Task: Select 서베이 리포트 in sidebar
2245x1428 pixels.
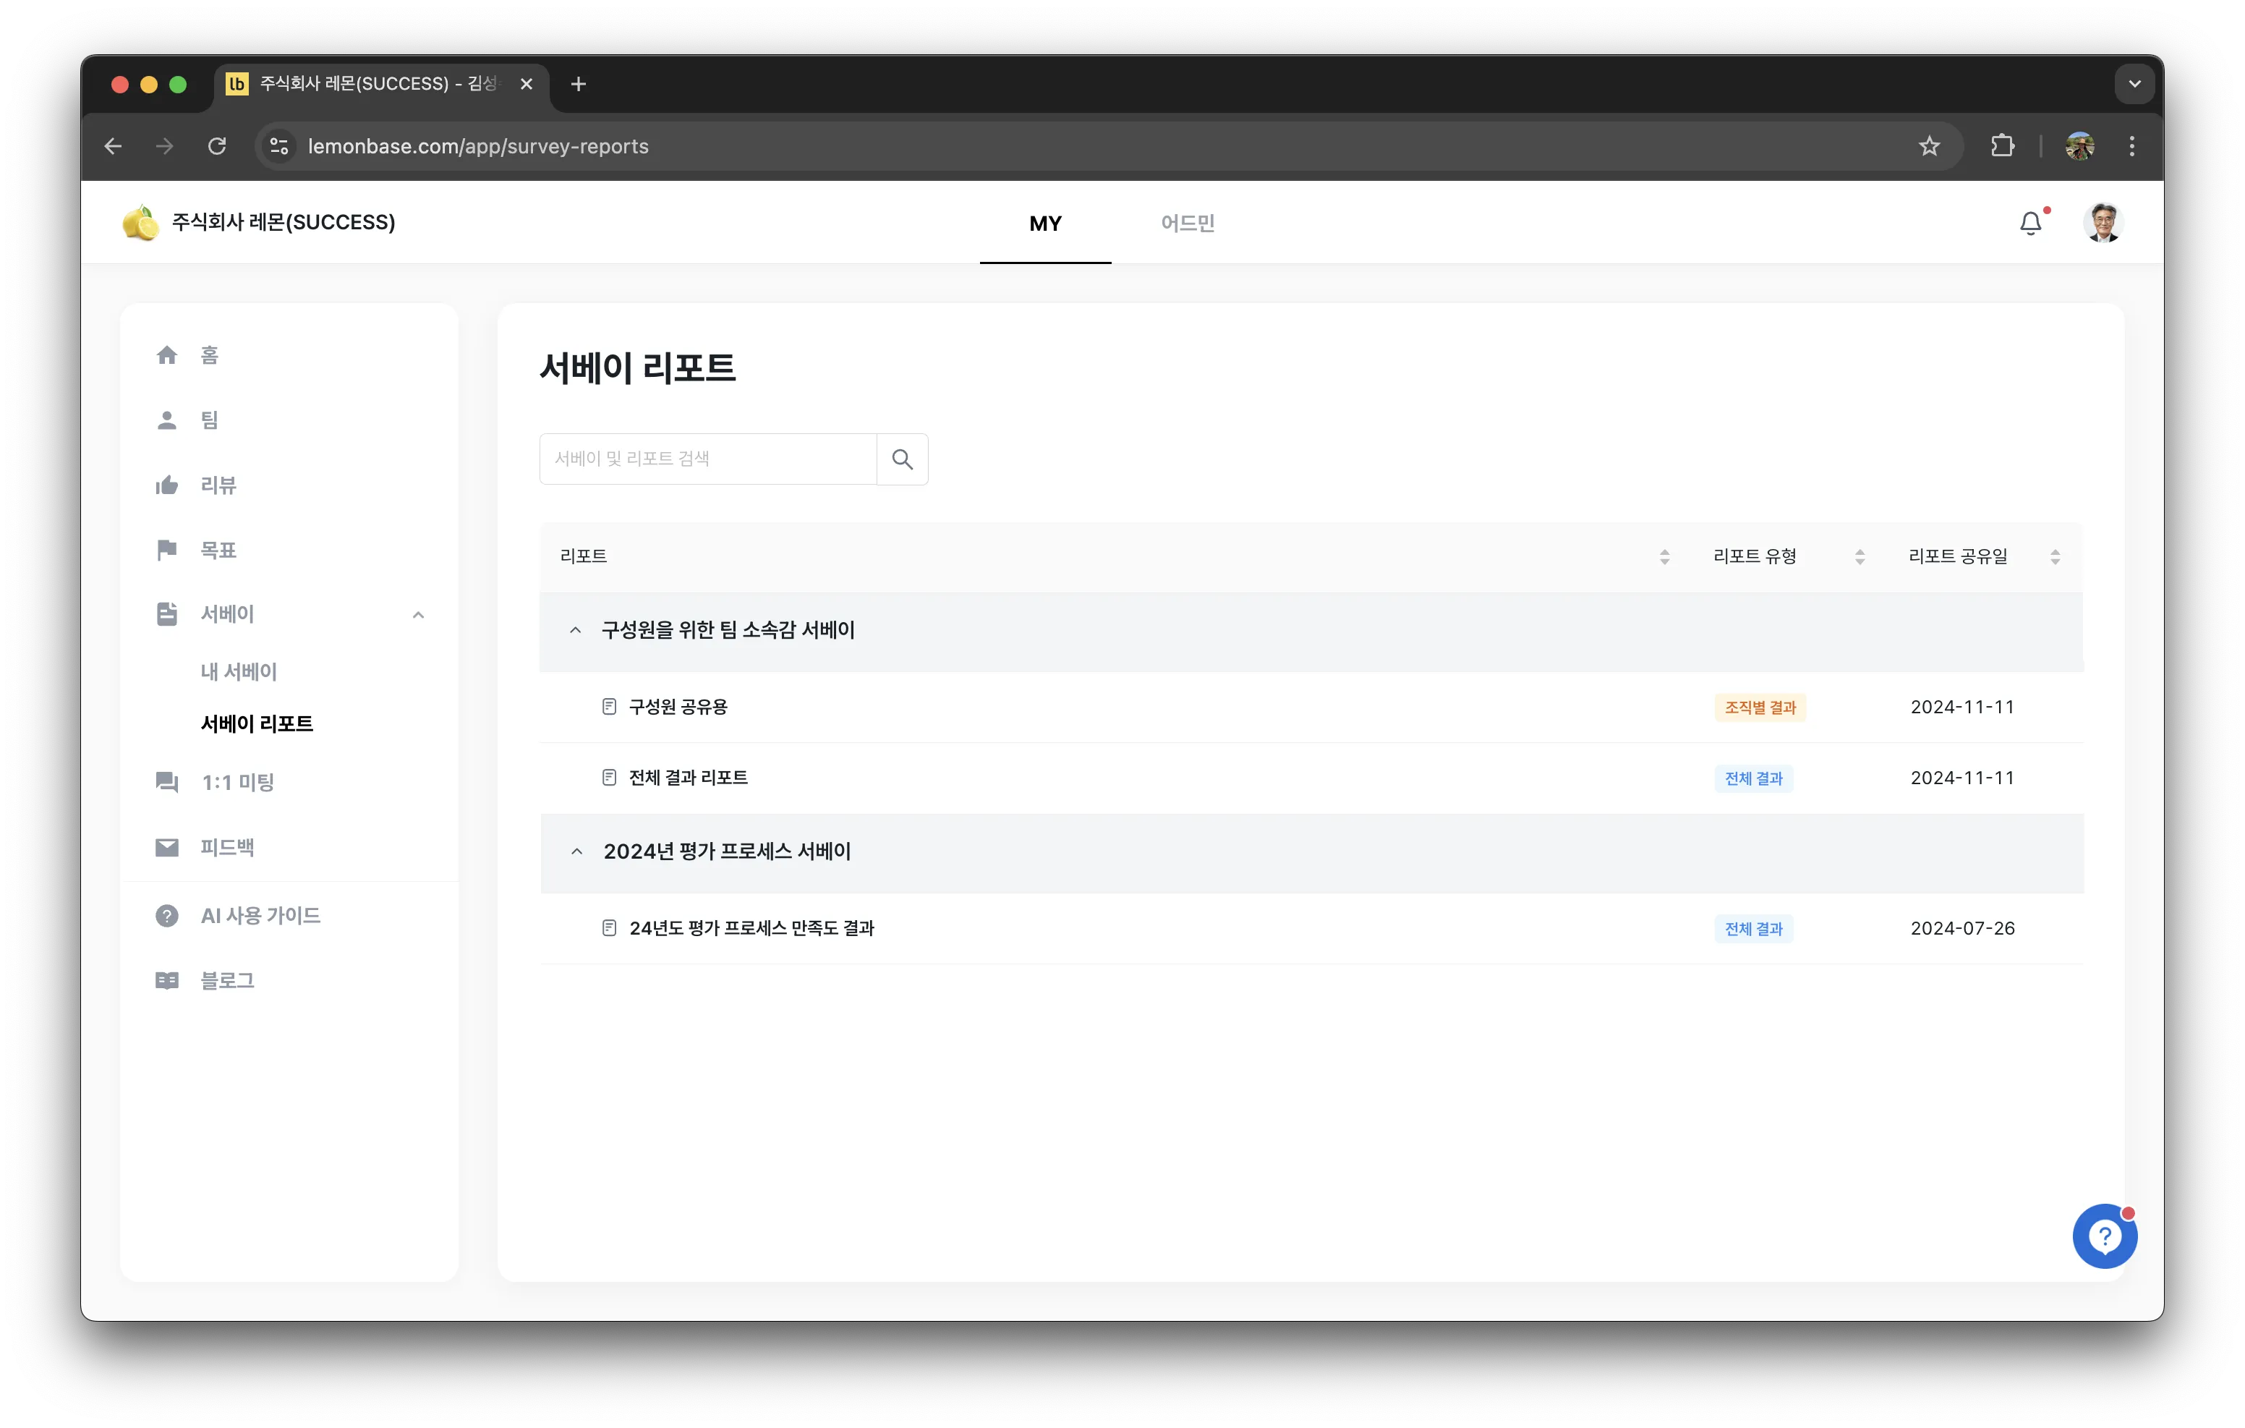Action: 257,724
